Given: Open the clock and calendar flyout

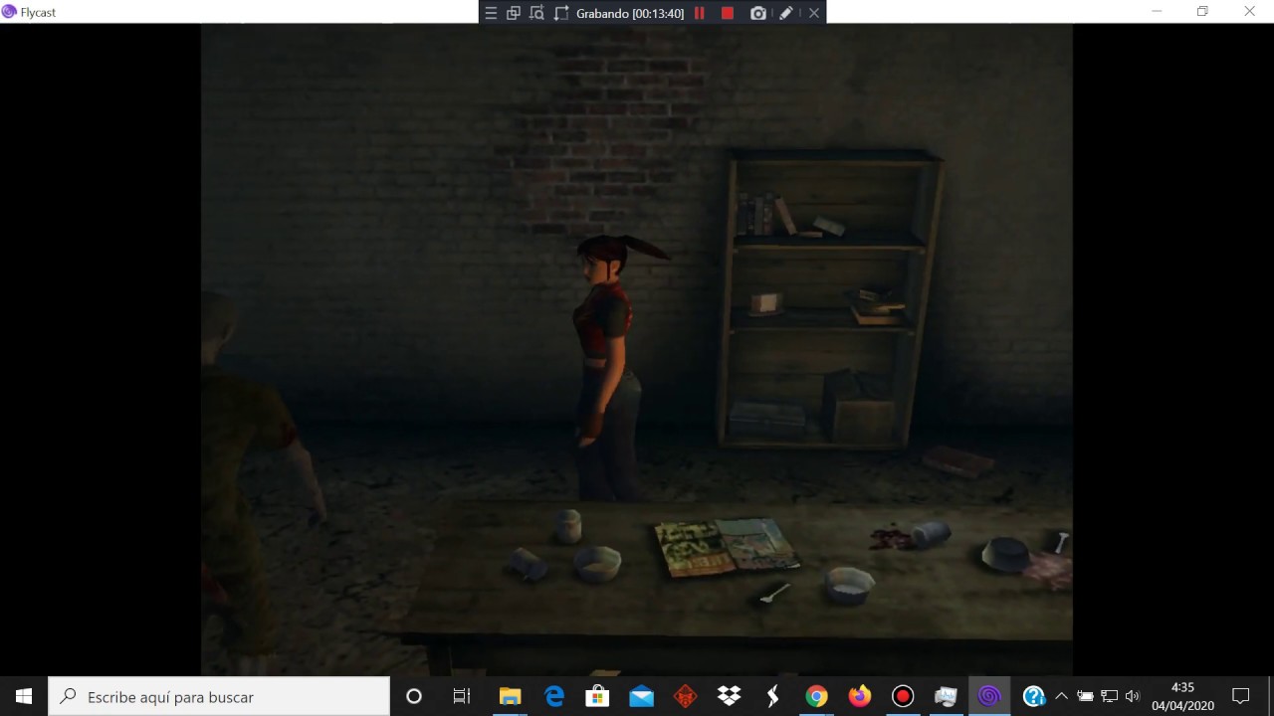Looking at the screenshot, I should pyautogui.click(x=1182, y=697).
